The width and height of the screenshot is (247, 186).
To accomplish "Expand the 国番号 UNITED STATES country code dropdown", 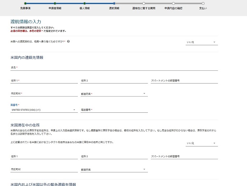I will (43, 110).
